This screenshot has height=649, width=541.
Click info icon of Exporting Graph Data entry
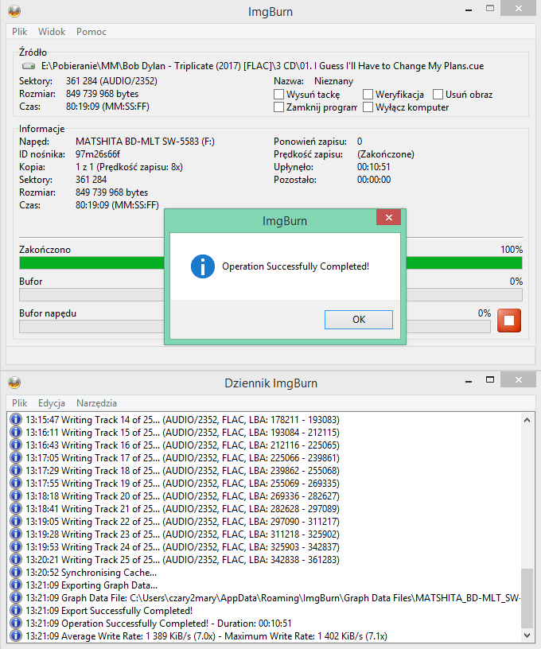pyautogui.click(x=15, y=585)
